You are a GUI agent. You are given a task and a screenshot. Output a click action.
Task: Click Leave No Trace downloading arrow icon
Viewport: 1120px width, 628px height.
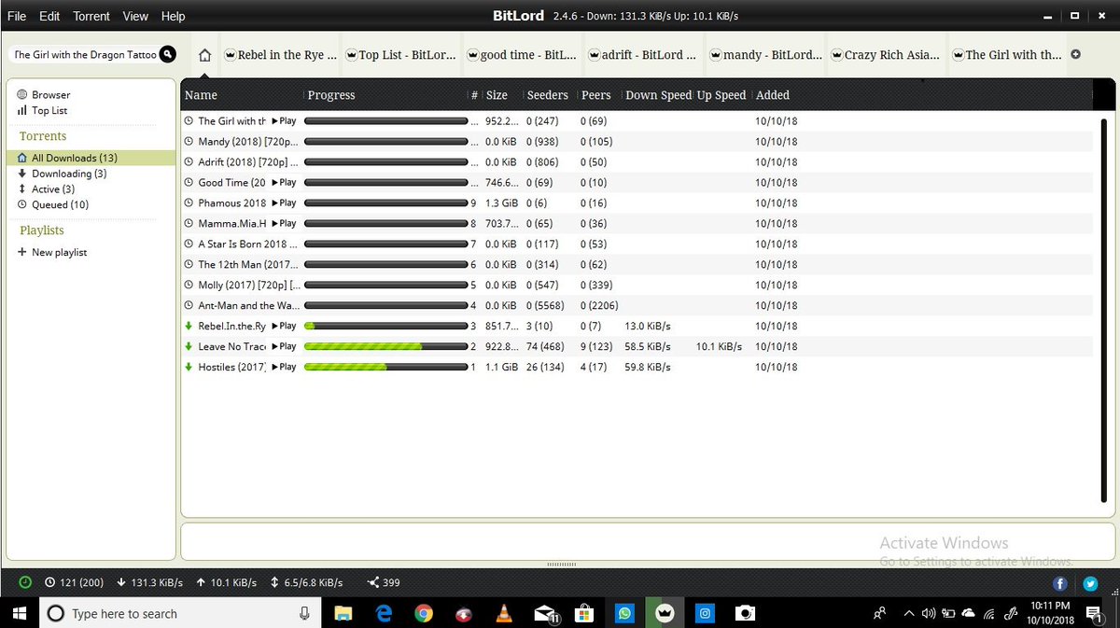coord(189,347)
